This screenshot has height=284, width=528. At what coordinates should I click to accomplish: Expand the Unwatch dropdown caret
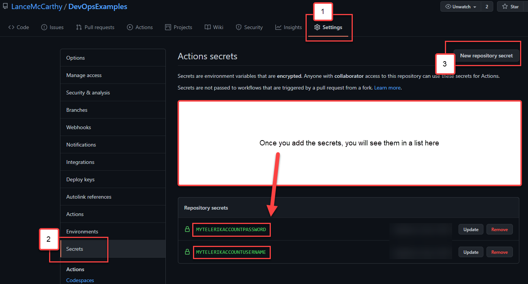point(474,7)
